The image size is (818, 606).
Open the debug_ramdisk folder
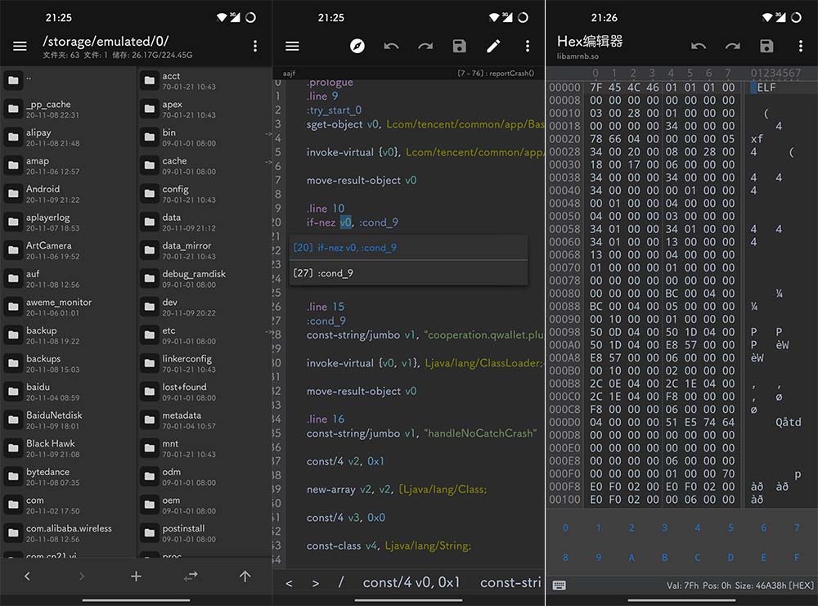click(x=193, y=279)
